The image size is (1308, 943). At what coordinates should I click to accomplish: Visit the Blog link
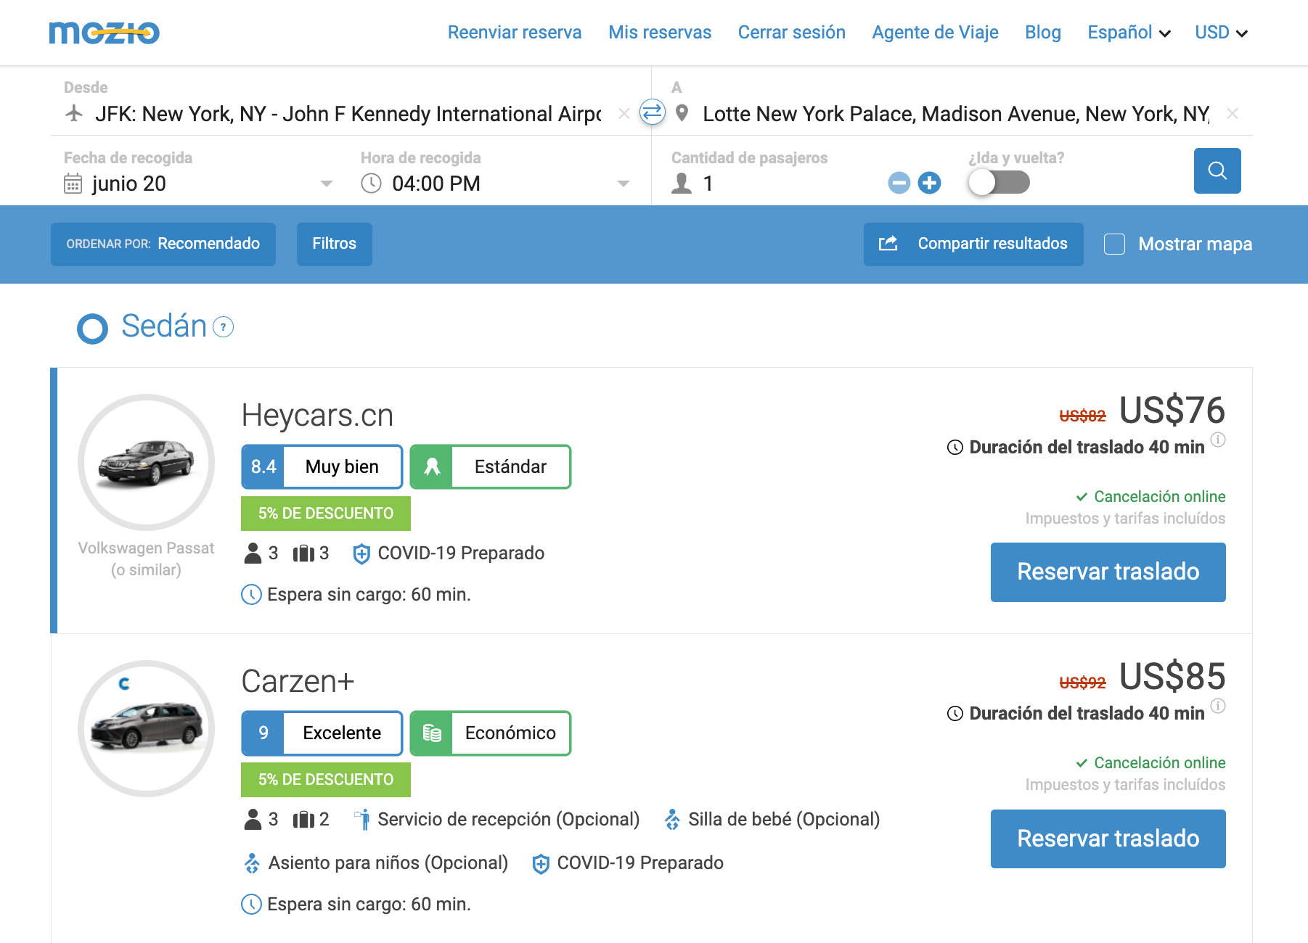[1043, 33]
